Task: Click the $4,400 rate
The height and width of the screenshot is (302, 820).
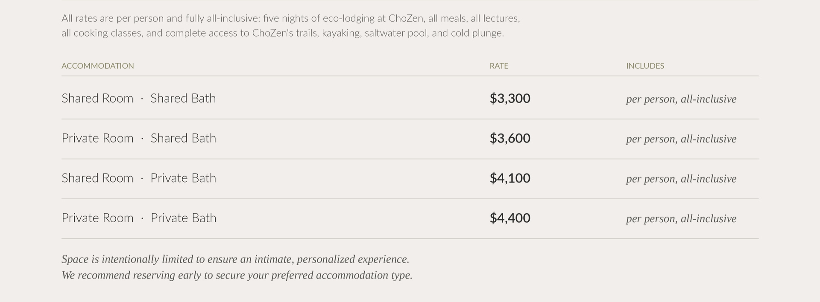Action: 510,218
